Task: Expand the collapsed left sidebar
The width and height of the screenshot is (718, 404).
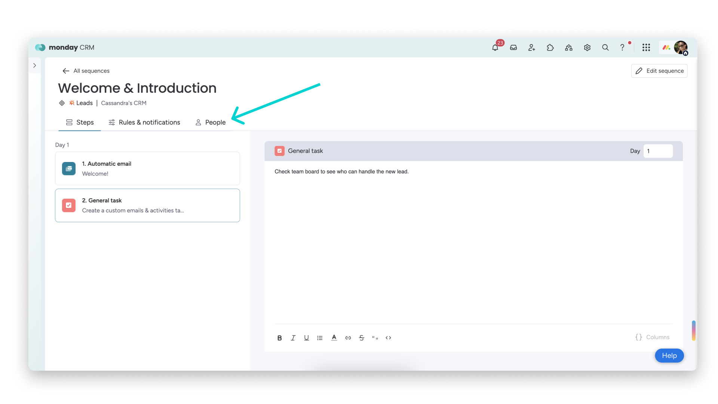Action: [34, 65]
